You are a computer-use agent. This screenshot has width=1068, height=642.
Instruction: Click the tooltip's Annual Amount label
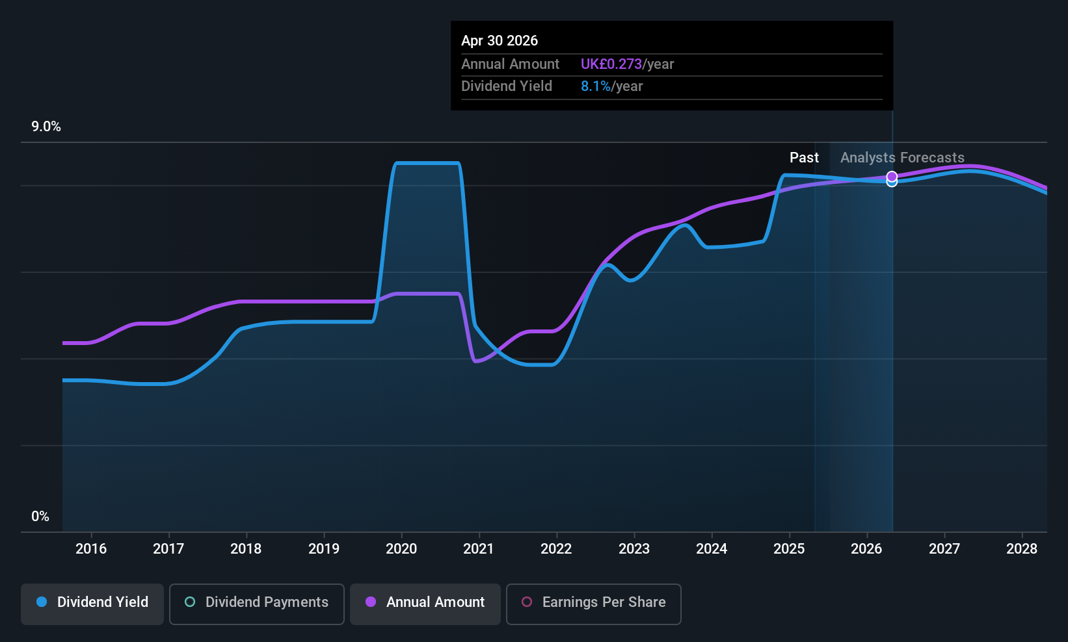click(x=510, y=64)
